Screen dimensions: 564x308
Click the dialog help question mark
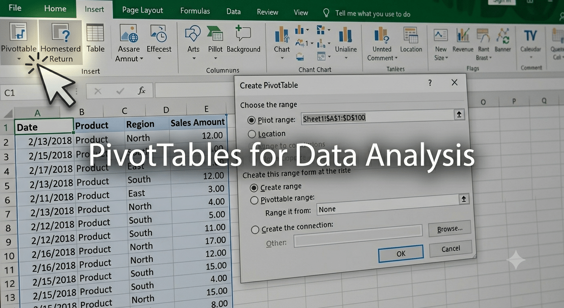[430, 83]
